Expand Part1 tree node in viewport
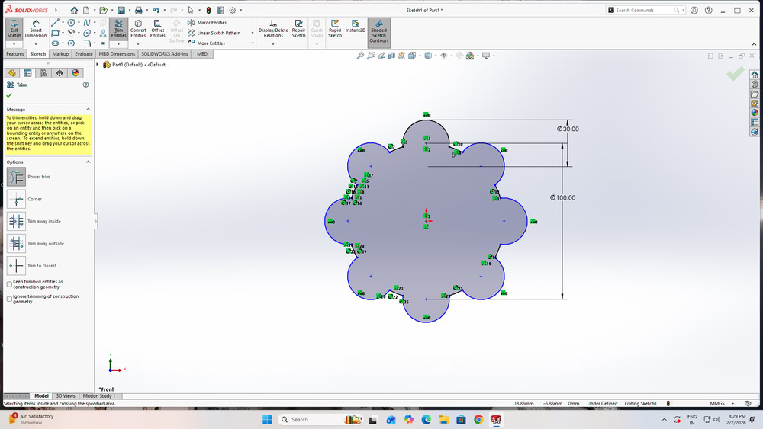The width and height of the screenshot is (763, 429). (x=98, y=65)
